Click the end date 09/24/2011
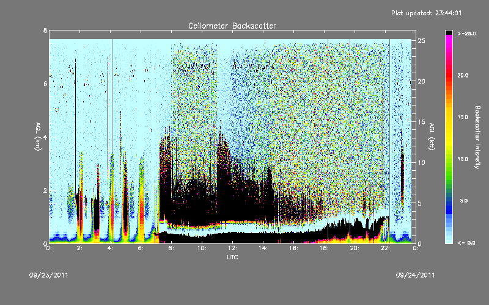This screenshot has width=489, height=305. [x=415, y=275]
